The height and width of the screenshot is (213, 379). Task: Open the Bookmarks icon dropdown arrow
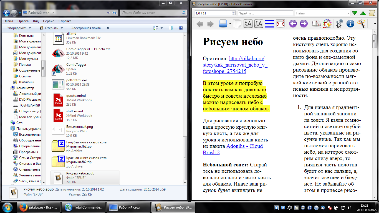coord(320,27)
